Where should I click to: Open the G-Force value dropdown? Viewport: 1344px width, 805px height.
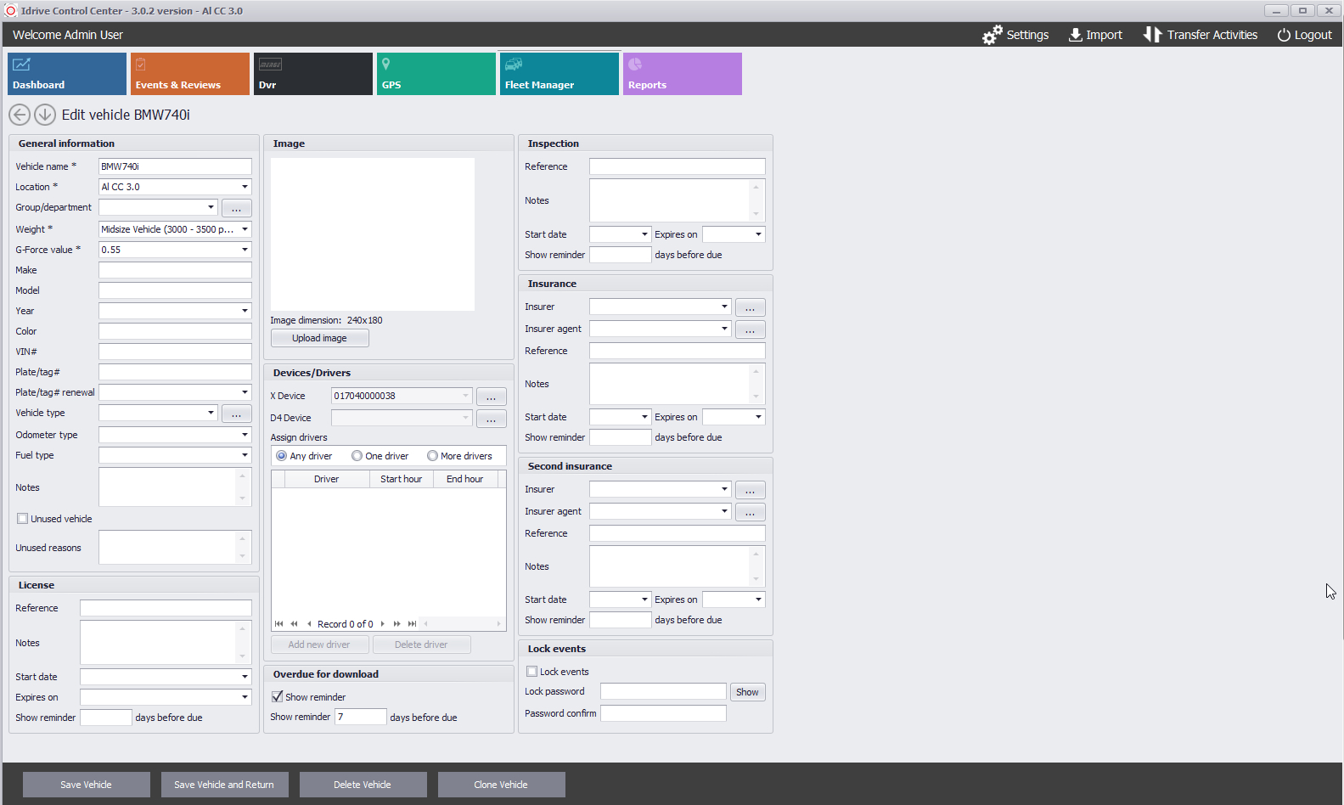(245, 250)
